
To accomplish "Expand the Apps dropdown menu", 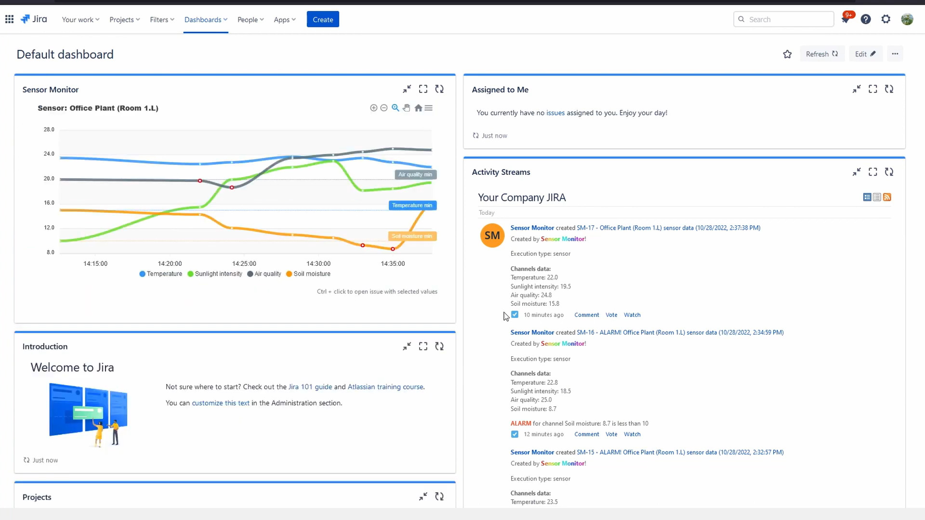I will click(285, 19).
